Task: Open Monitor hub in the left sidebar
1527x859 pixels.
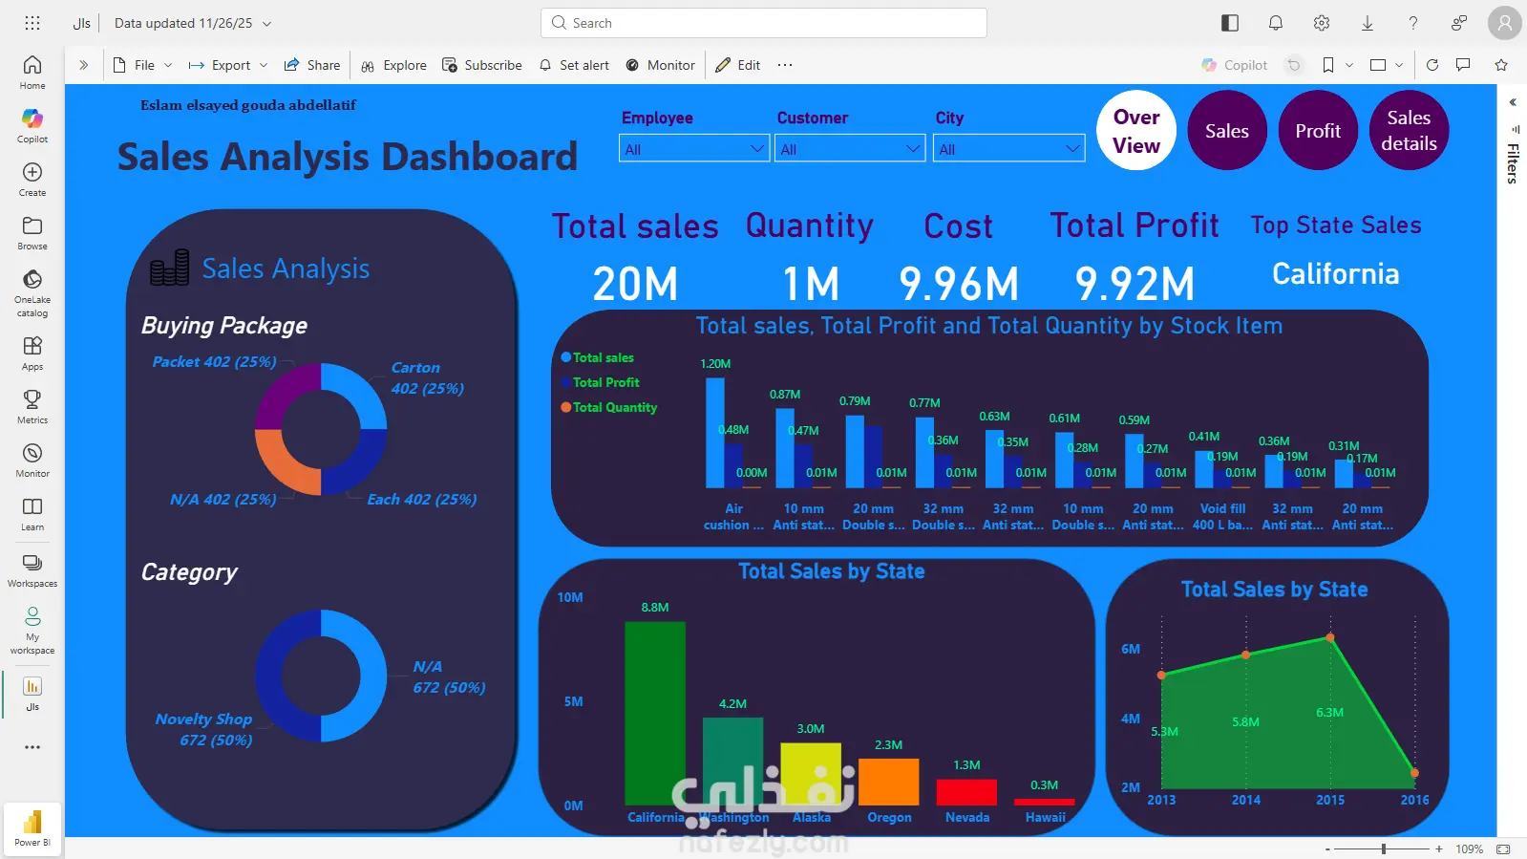Action: pos(32,460)
